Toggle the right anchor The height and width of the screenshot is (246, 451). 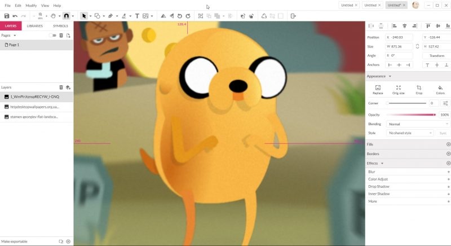coord(408,65)
